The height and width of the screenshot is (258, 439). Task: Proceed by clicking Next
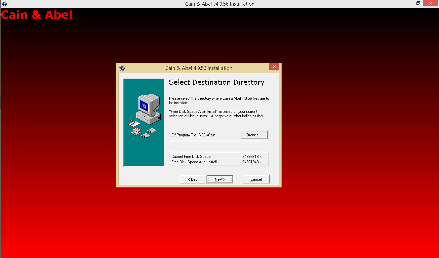(219, 179)
